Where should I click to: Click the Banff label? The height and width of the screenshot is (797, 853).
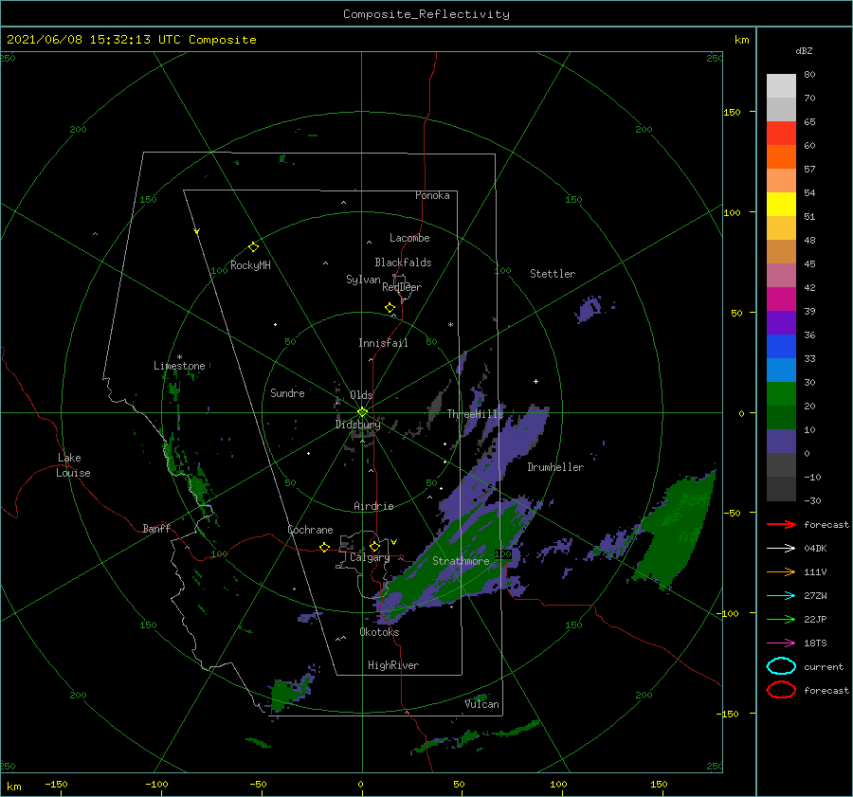(156, 528)
